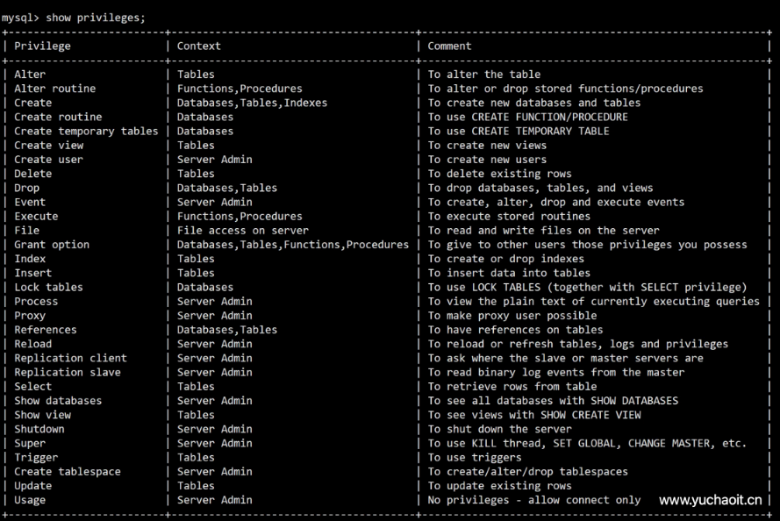Click the Comment column header
The height and width of the screenshot is (521, 780).
(x=449, y=46)
